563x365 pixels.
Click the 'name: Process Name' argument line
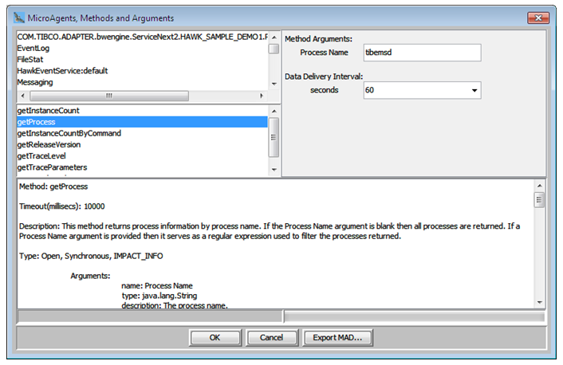tap(157, 285)
